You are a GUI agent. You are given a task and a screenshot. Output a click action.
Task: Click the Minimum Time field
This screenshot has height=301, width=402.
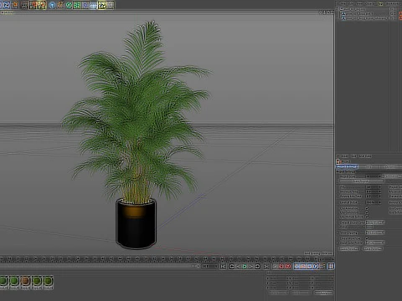coord(374,191)
